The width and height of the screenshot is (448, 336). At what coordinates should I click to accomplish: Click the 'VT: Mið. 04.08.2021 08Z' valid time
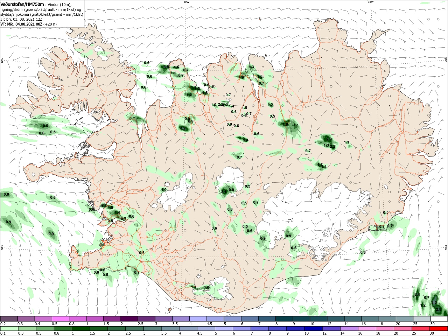pos(21,24)
